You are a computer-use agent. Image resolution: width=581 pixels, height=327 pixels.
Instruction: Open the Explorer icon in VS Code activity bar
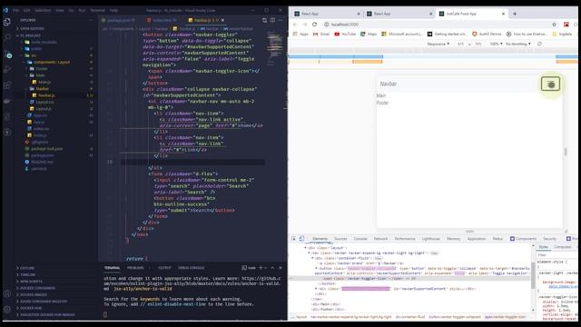pos(6,22)
